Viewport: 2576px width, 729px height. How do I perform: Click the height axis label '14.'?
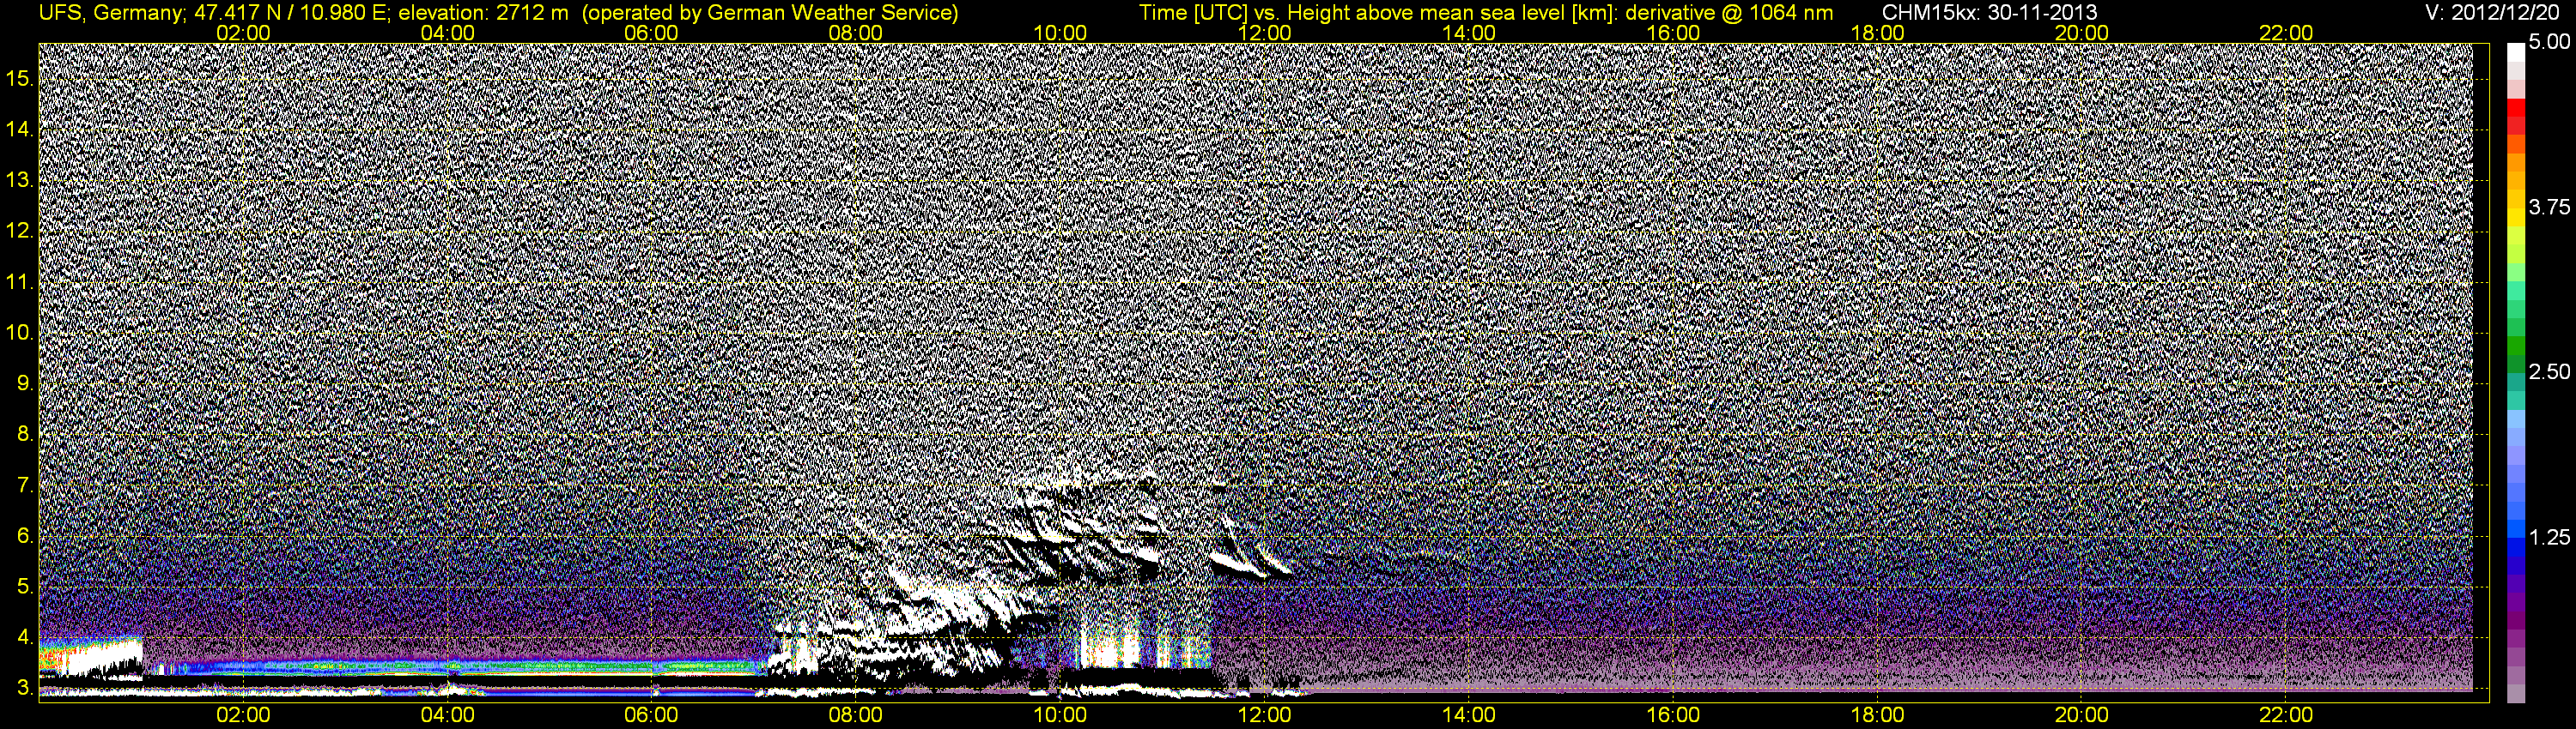(20, 129)
